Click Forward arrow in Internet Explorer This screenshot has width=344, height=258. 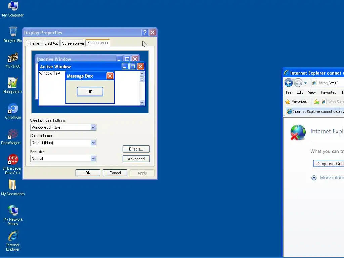[298, 83]
